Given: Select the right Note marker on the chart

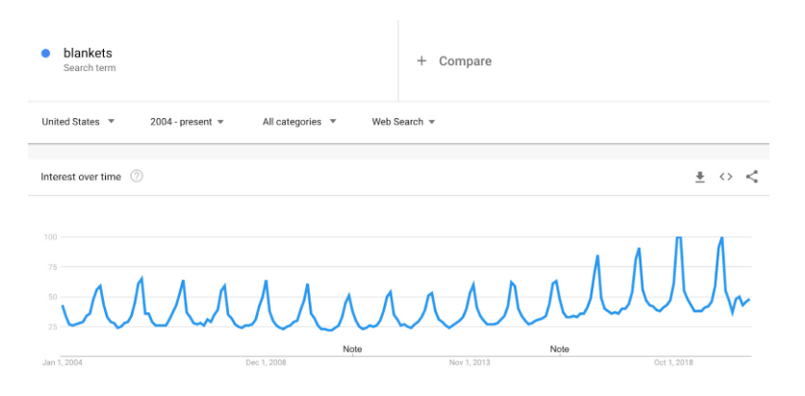Looking at the screenshot, I should click(559, 349).
